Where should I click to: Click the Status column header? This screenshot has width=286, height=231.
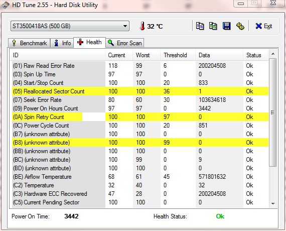tap(256, 55)
